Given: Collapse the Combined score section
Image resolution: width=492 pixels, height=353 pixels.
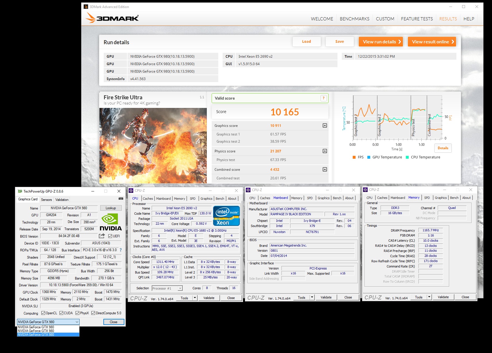Looking at the screenshot, I should 325,169.
